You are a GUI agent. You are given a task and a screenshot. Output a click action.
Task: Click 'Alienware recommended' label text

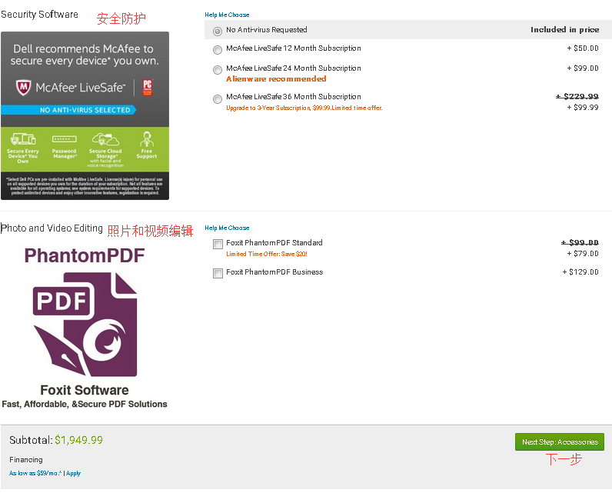276,79
